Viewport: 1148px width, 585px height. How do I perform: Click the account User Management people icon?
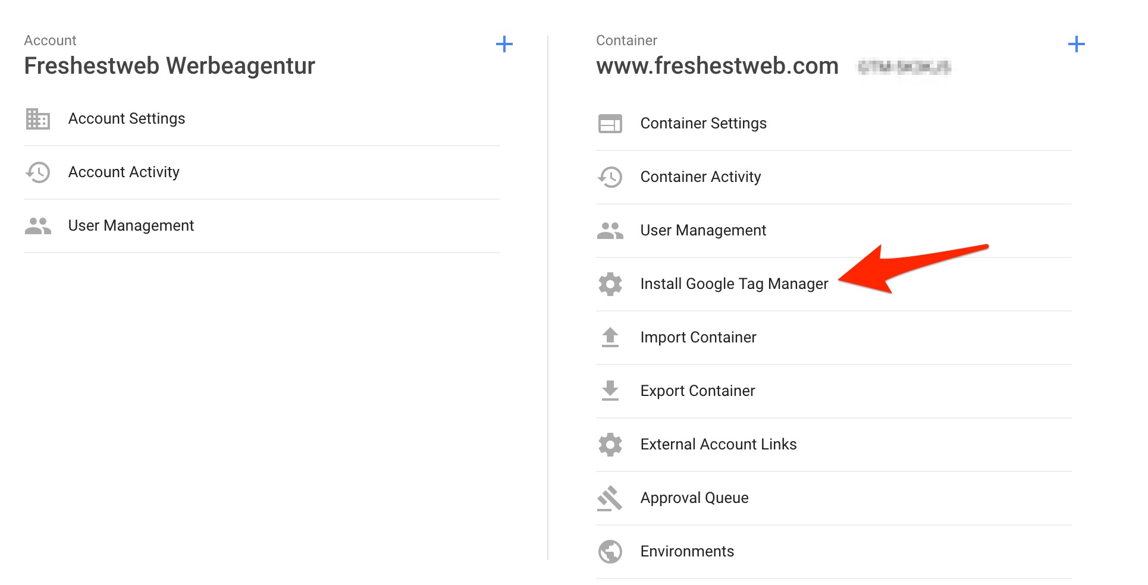click(x=38, y=226)
